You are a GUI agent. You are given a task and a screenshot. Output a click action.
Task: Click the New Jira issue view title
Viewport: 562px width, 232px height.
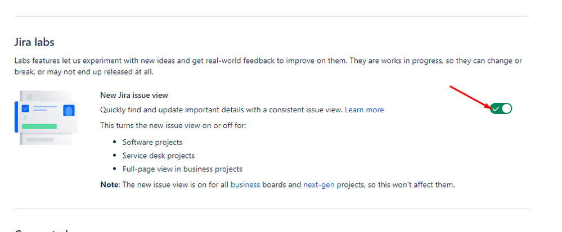(x=134, y=95)
